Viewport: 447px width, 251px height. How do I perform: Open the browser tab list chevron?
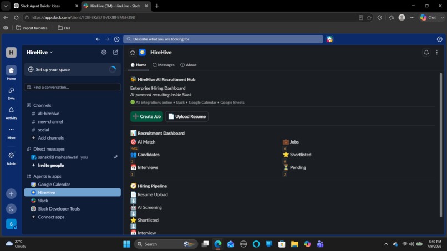(x=6, y=6)
